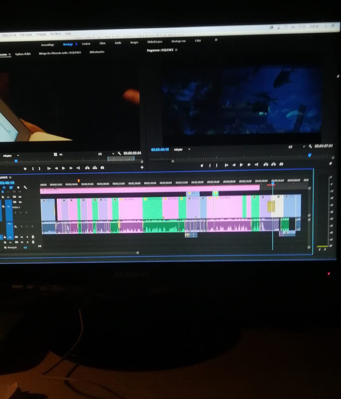
Task: Open the Marques menu in the menu bar
Action: [26, 34]
